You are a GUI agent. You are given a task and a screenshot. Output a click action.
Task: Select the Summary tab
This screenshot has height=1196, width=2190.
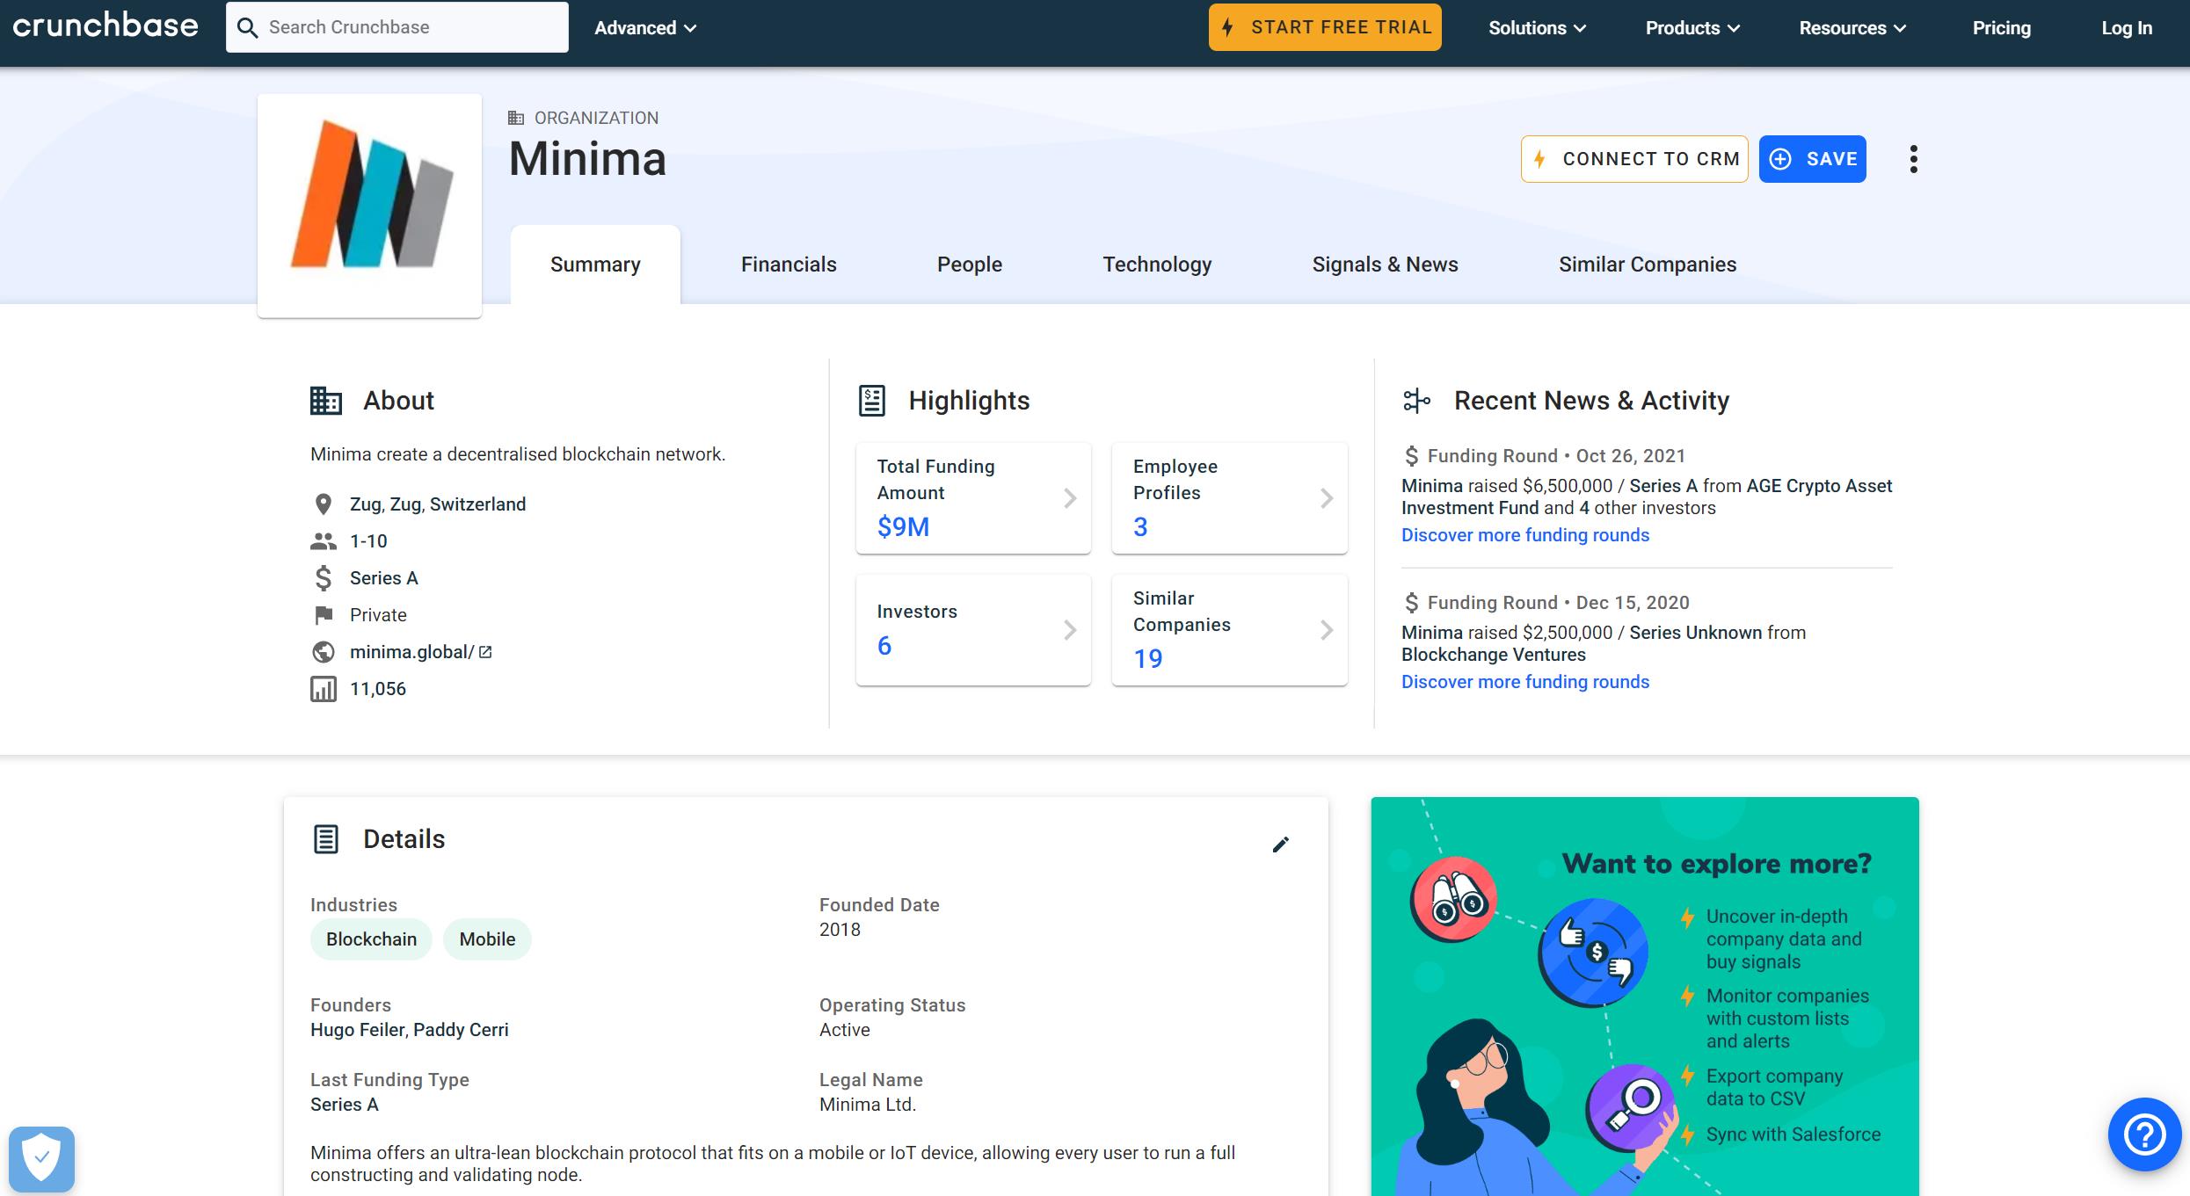click(595, 265)
